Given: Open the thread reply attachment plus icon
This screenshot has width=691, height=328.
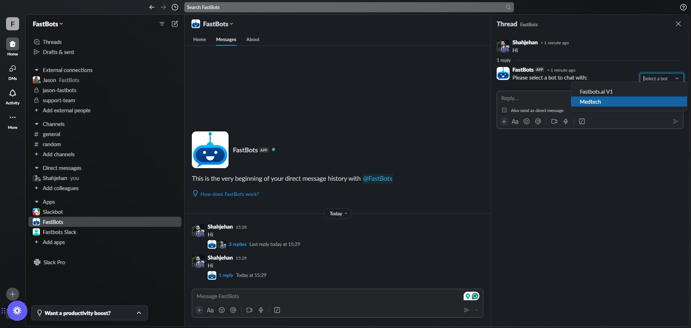Looking at the screenshot, I should pyautogui.click(x=504, y=121).
